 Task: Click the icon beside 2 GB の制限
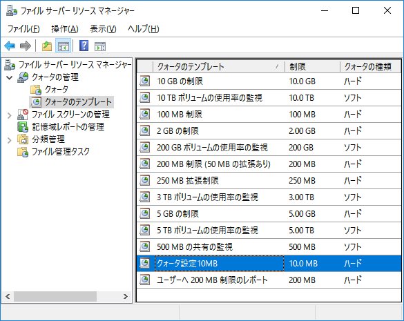pos(144,130)
